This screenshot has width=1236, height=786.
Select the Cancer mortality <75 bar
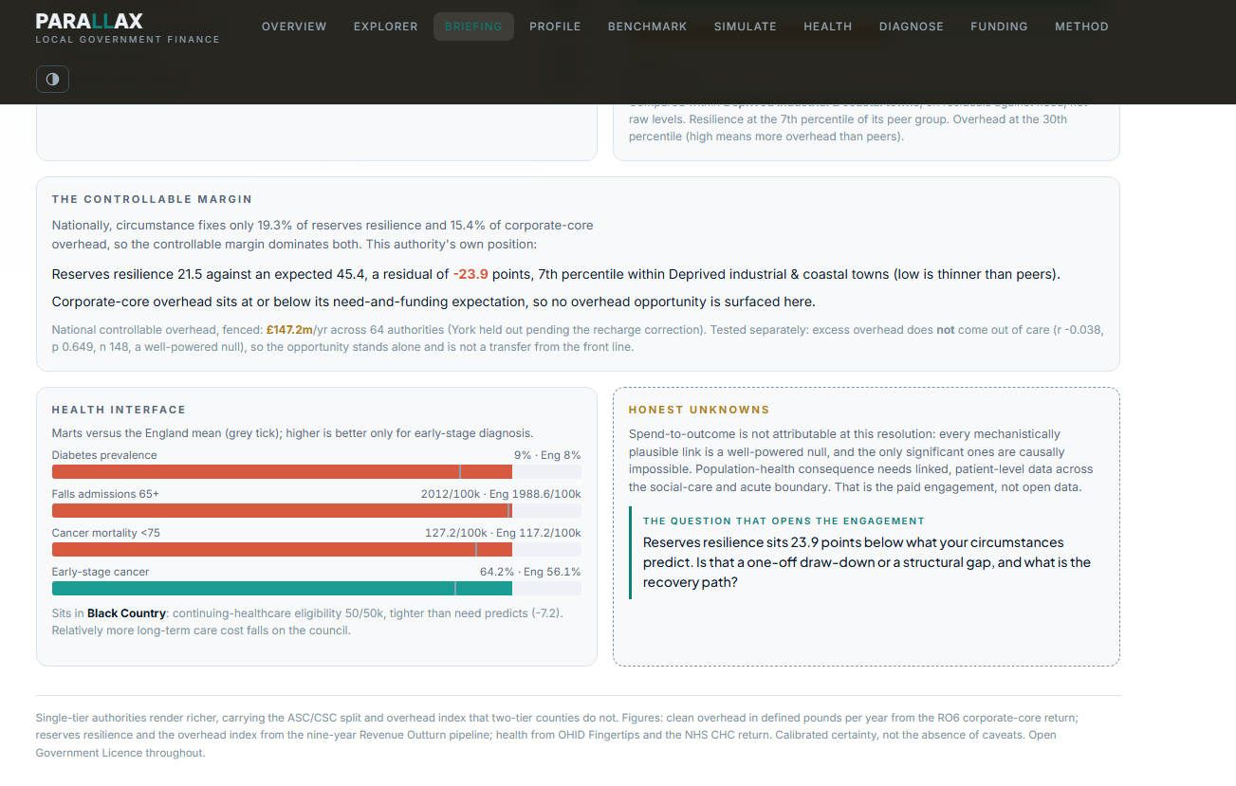tap(316, 550)
